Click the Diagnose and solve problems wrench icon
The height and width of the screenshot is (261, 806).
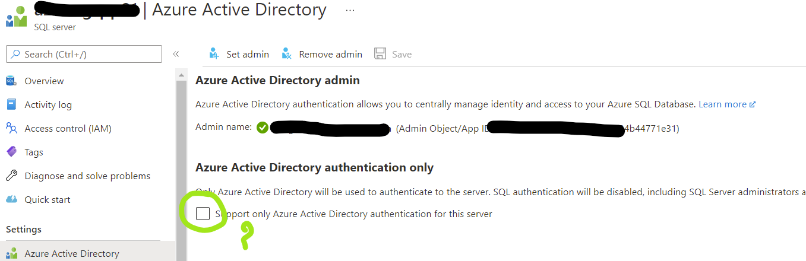11,176
